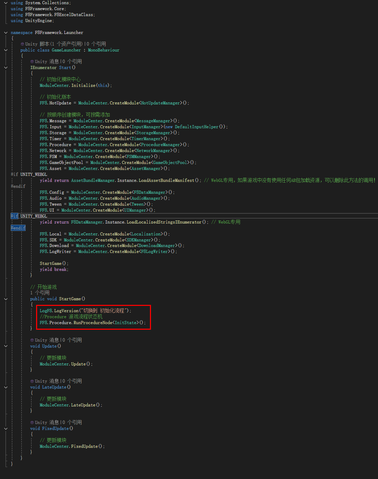Click 'GameObjectPool' inside the CreateModule brackets
378x479 pixels.
point(170,163)
